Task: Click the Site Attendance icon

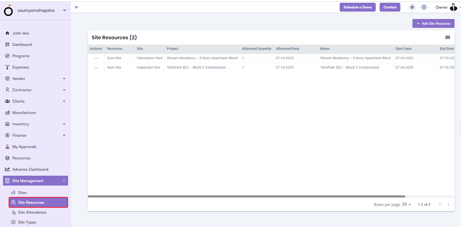Action: (x=14, y=213)
